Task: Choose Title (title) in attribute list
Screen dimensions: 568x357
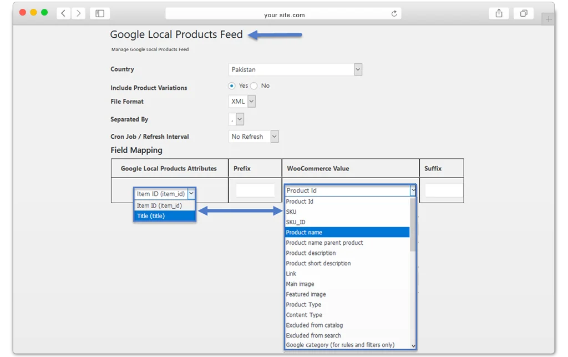Action: coord(164,216)
